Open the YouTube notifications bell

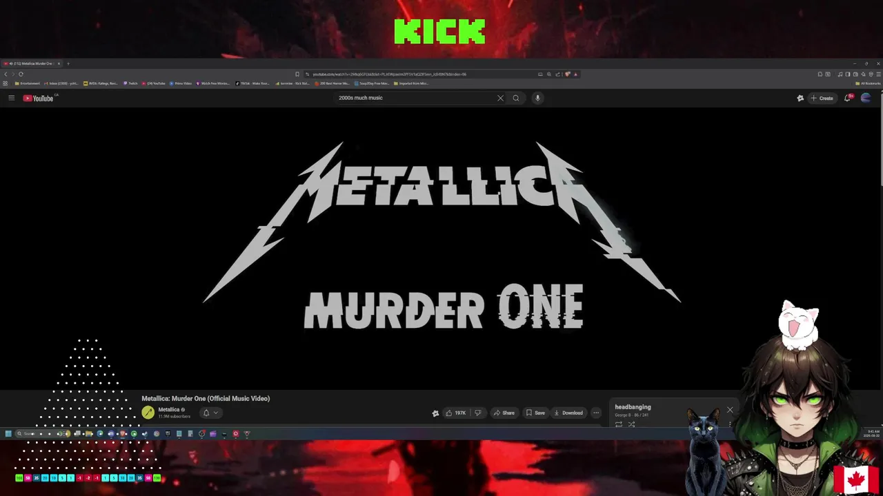(x=848, y=98)
